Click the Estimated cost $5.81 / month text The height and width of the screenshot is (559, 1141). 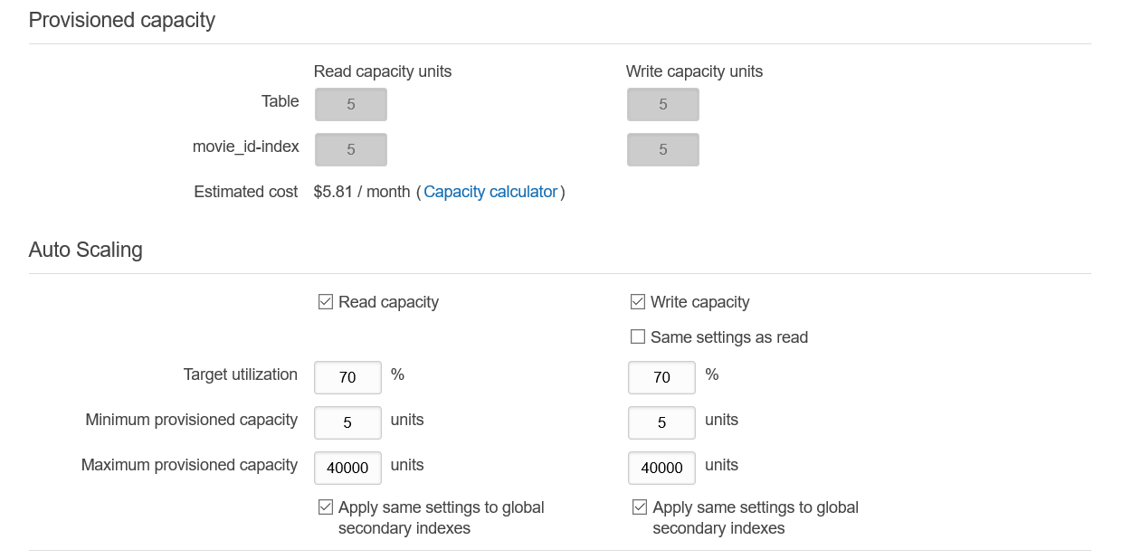[362, 192]
